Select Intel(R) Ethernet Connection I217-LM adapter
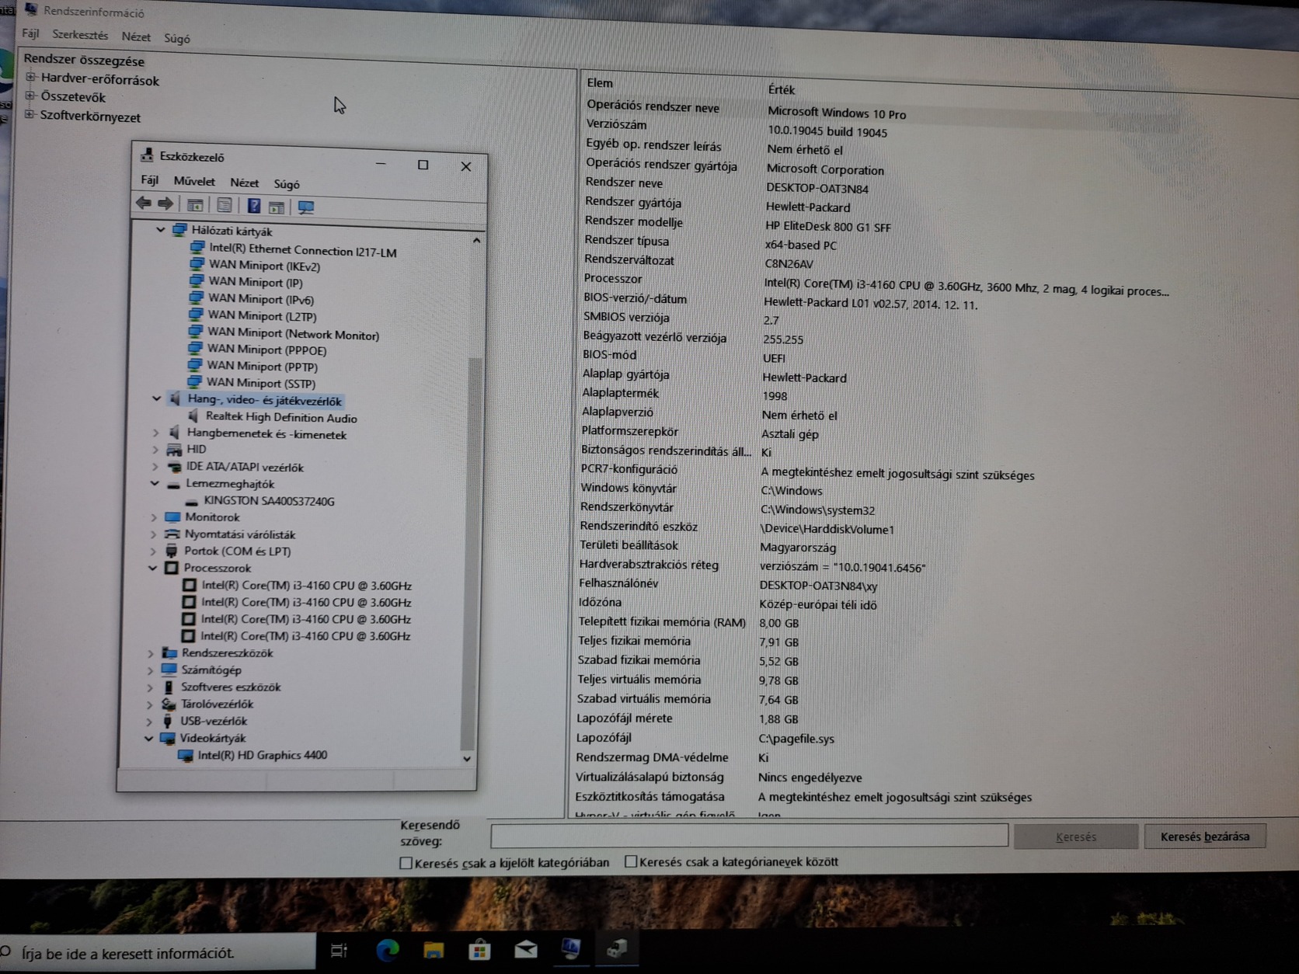This screenshot has width=1299, height=974. coord(303,251)
